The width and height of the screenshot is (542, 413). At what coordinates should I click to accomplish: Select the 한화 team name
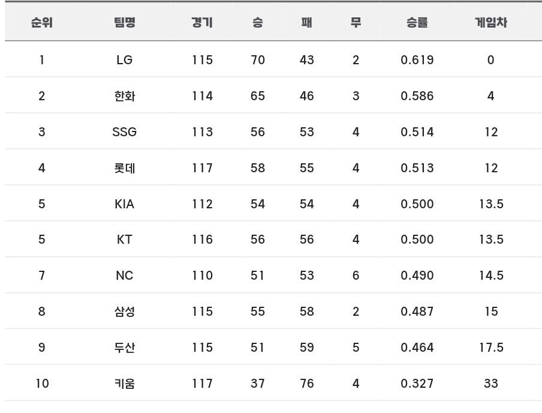click(124, 96)
